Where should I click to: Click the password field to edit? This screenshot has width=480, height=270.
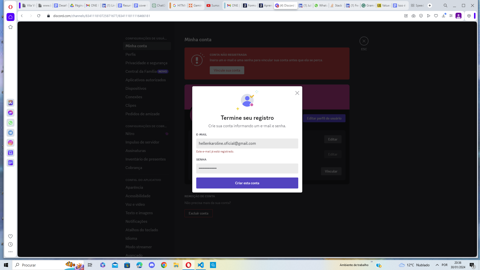coord(247,168)
